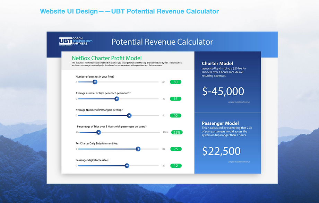Viewport: 319px width, 203px height.
Task: Click the coaches in fleet slider handle
Action: [95, 82]
